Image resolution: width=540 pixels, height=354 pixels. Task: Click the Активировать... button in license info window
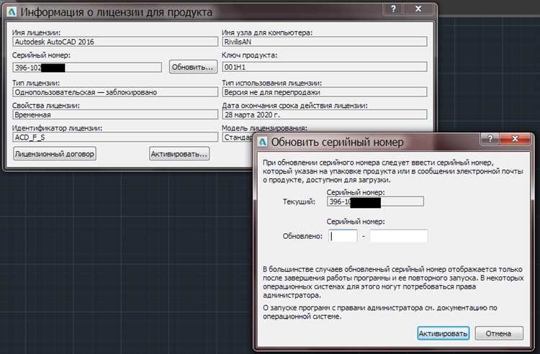pos(179,154)
